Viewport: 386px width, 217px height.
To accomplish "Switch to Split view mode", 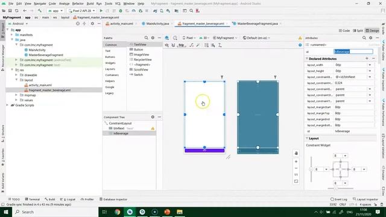I will tap(358, 31).
